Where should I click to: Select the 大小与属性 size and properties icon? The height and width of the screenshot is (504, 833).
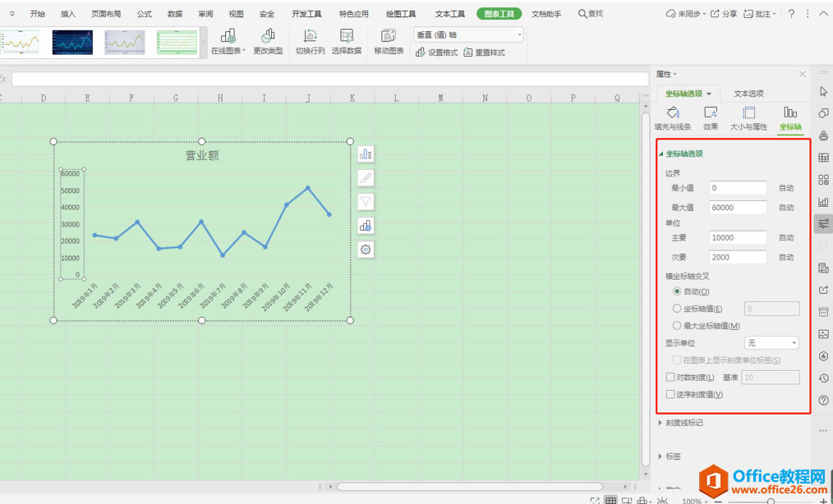(x=748, y=112)
